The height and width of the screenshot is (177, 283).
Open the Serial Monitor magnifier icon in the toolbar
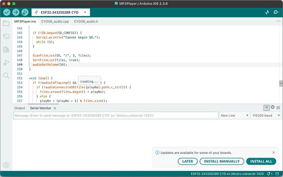pos(276,12)
